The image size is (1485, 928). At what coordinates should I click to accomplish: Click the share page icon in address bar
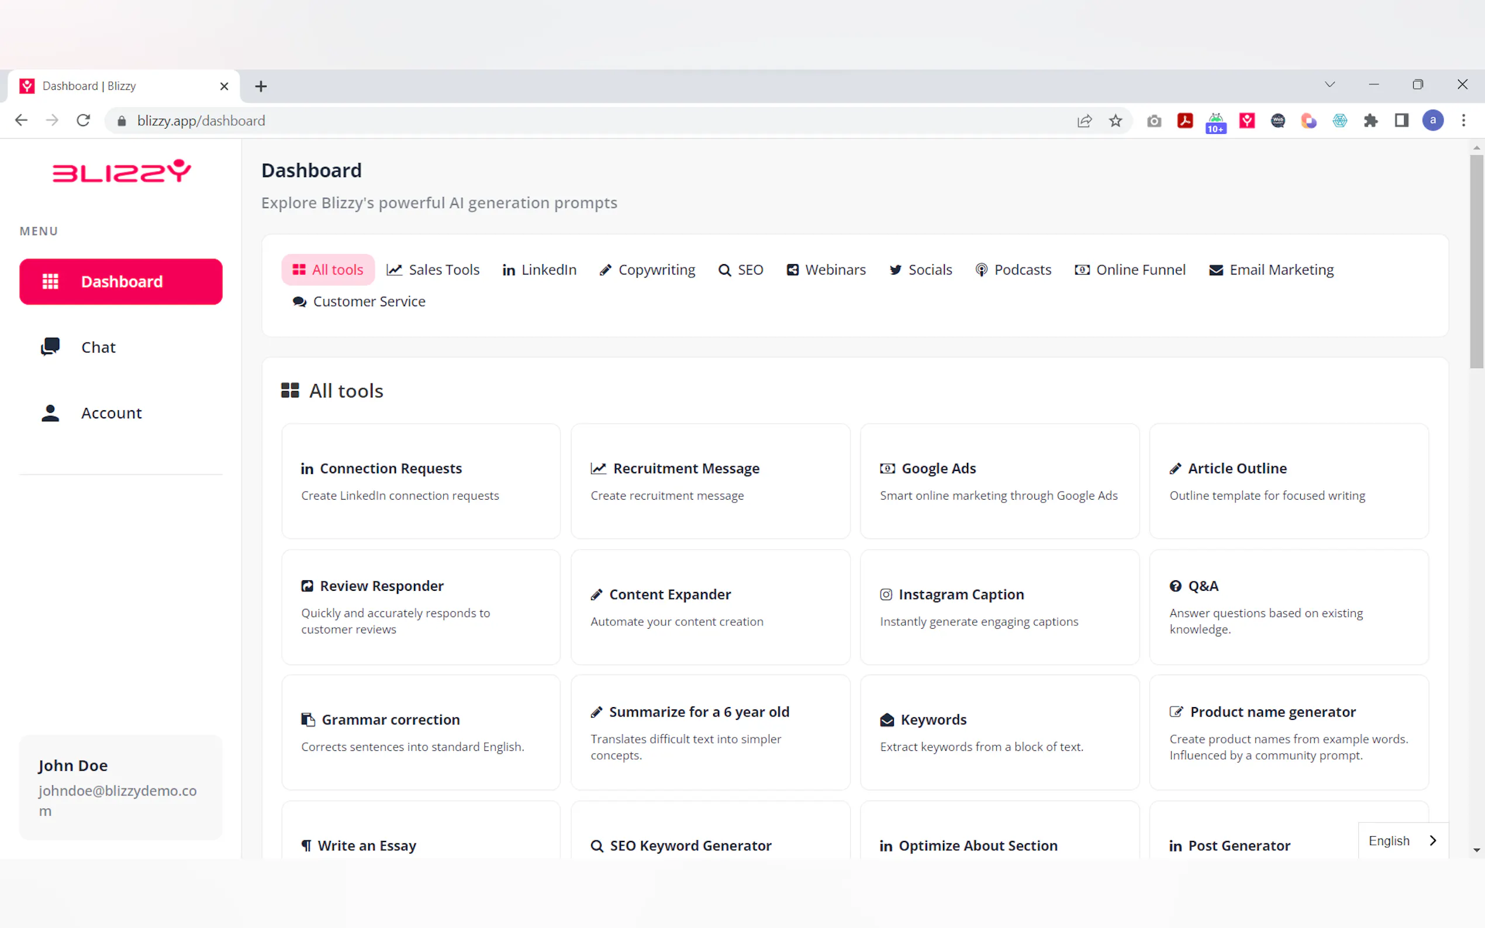[1085, 121]
